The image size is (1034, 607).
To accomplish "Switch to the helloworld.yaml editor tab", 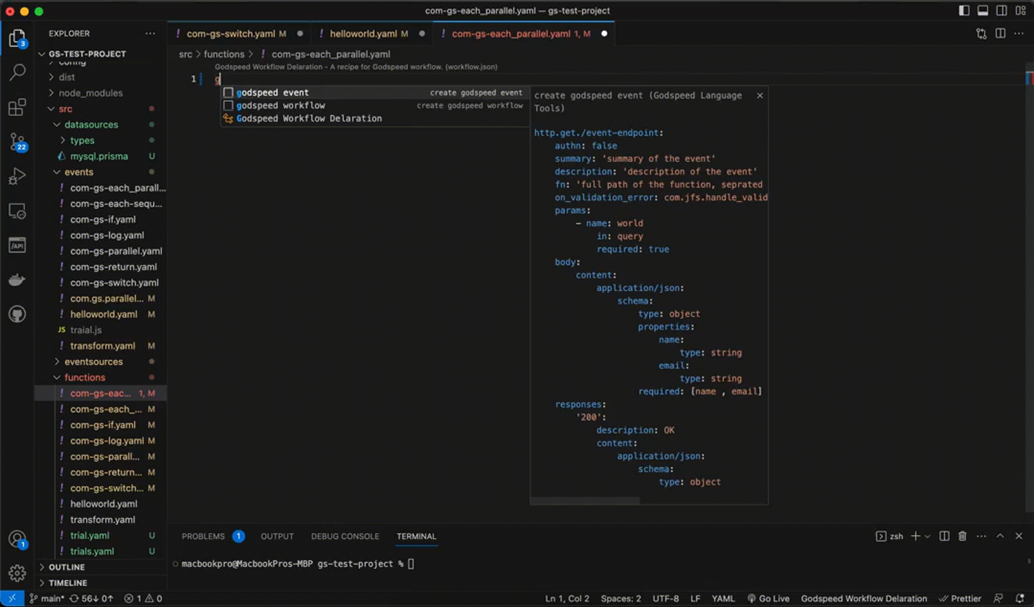I will (363, 34).
